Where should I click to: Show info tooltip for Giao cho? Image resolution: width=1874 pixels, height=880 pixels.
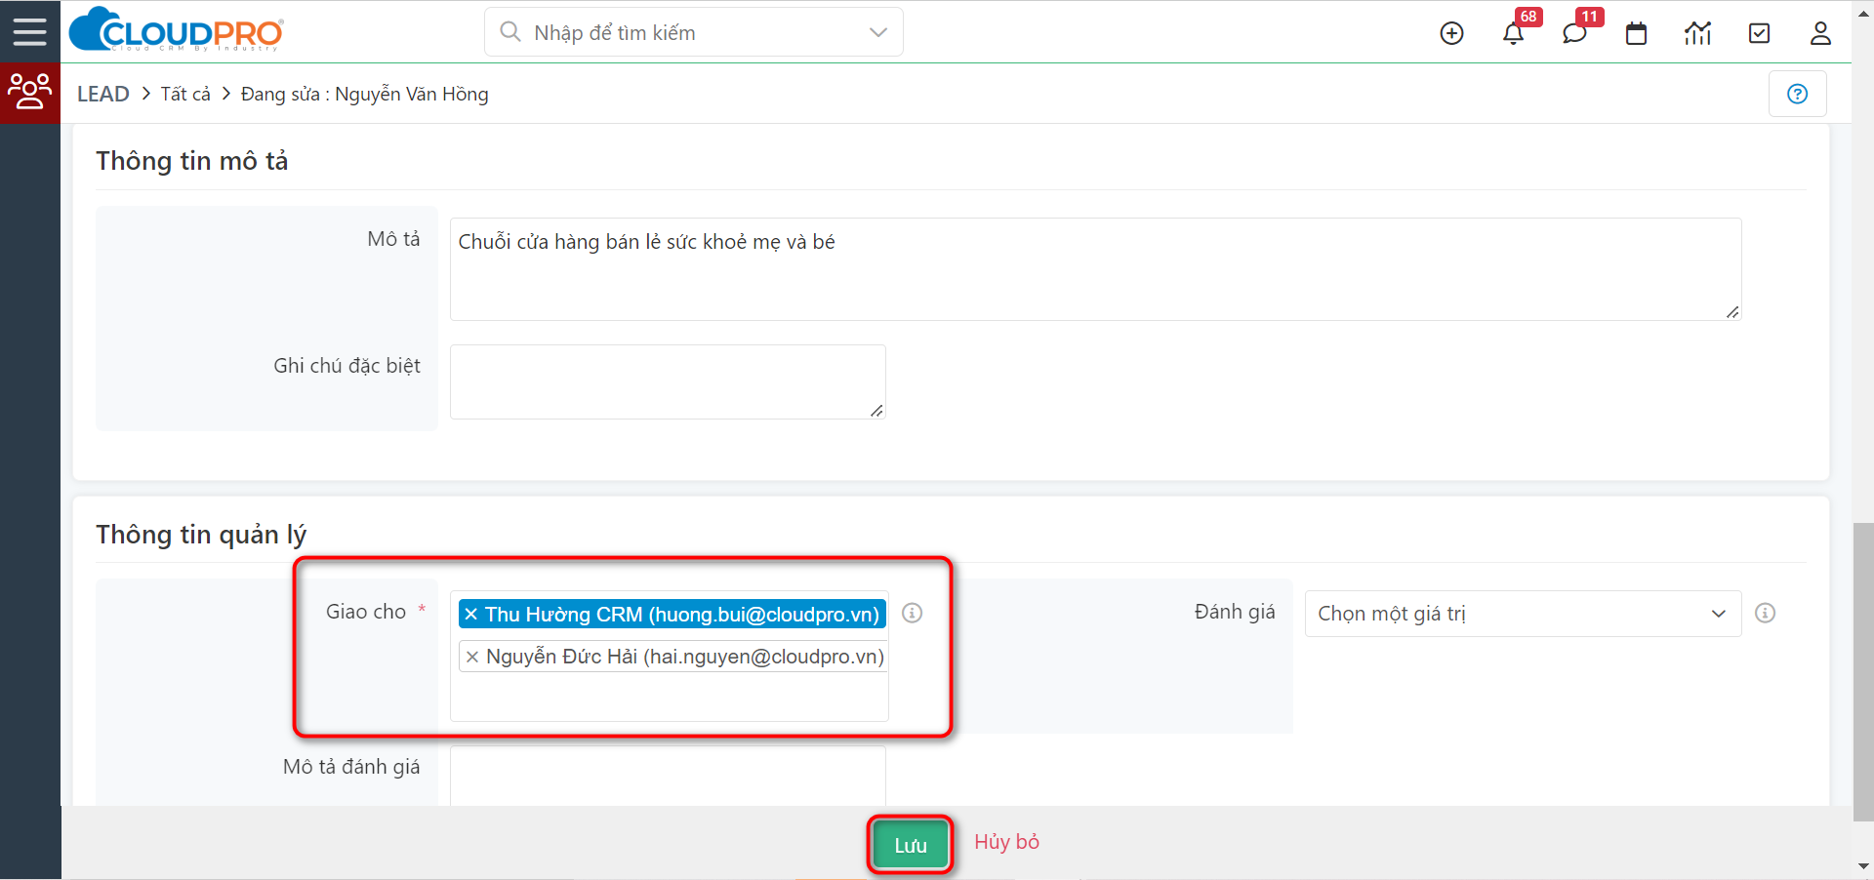point(912,613)
